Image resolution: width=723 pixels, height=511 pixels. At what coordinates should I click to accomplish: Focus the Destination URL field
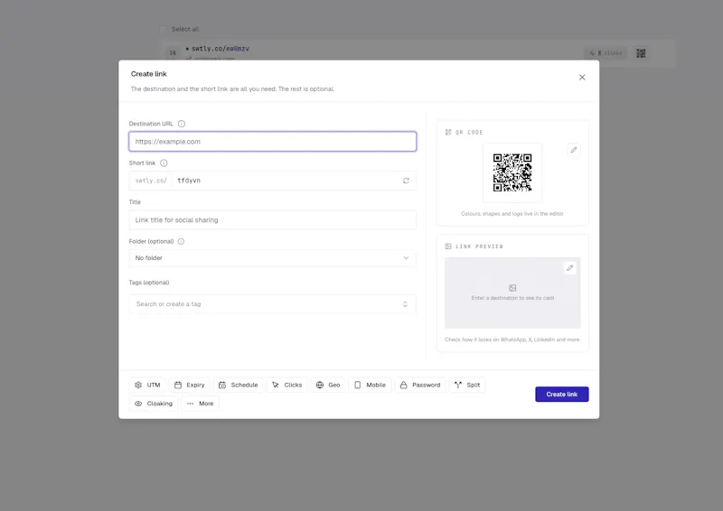273,142
